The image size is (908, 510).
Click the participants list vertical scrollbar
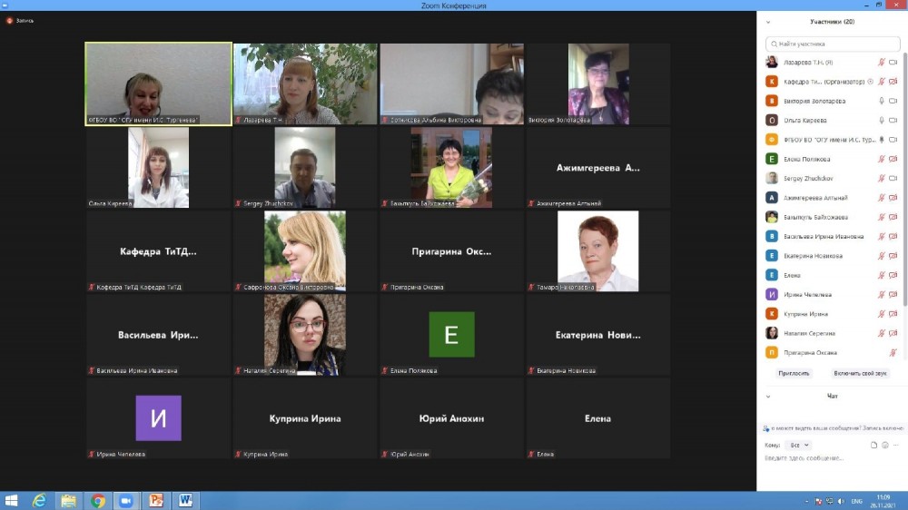point(904,181)
